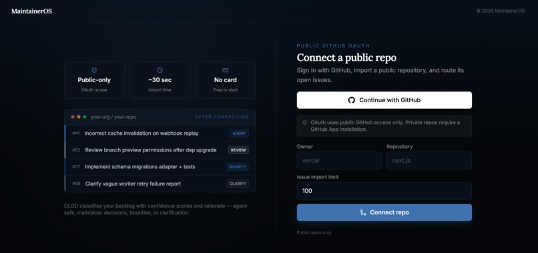The image size is (538, 253).
Task: Click the CLOD classifies your backlog description
Action: (156, 210)
